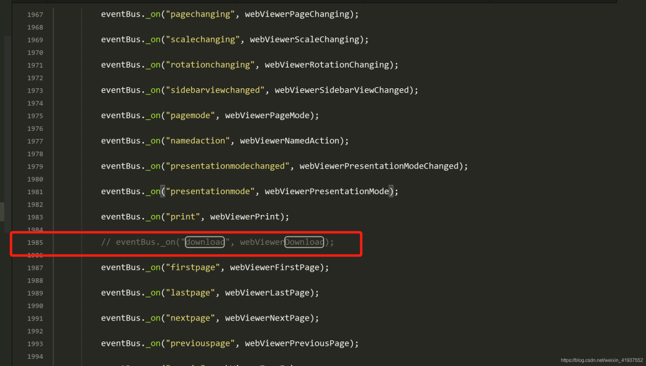
Task: Click line number 1979 in the gutter
Action: [x=35, y=167]
